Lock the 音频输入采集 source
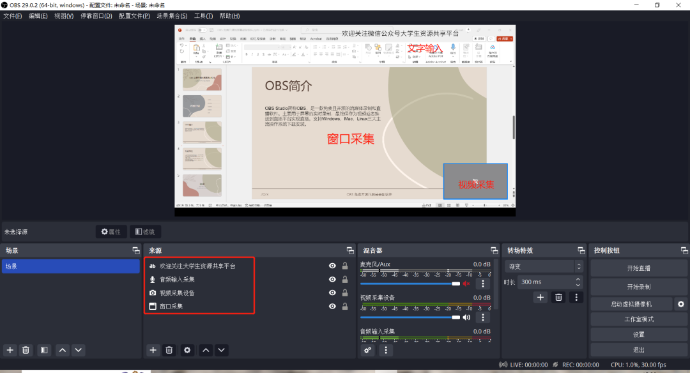690x373 pixels. tap(345, 279)
